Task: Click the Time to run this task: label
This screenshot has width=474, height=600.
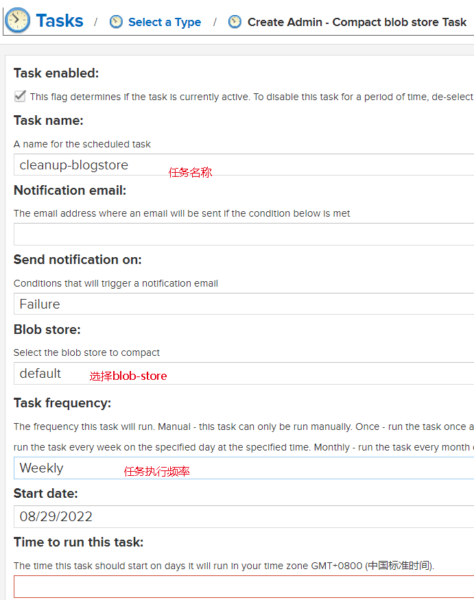Action: click(x=78, y=542)
